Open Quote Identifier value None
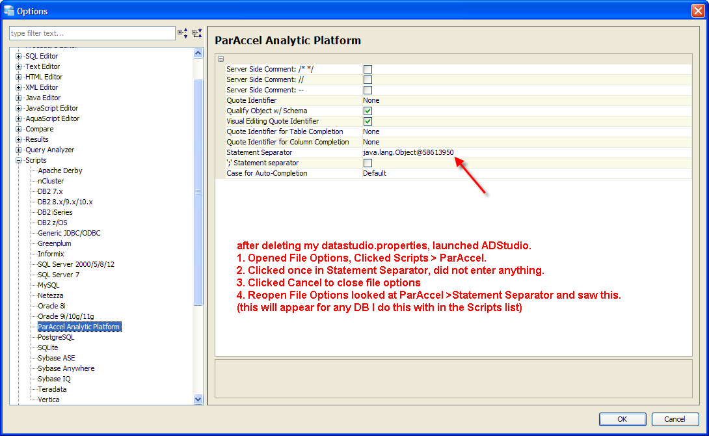Image resolution: width=709 pixels, height=436 pixels. coord(527,100)
